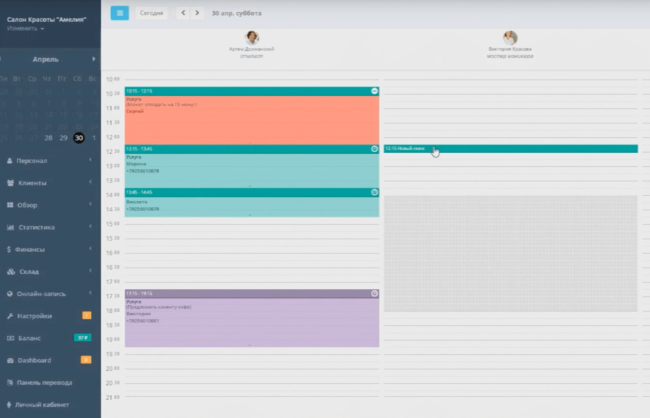
Task: Click the Сегодня button
Action: point(151,13)
